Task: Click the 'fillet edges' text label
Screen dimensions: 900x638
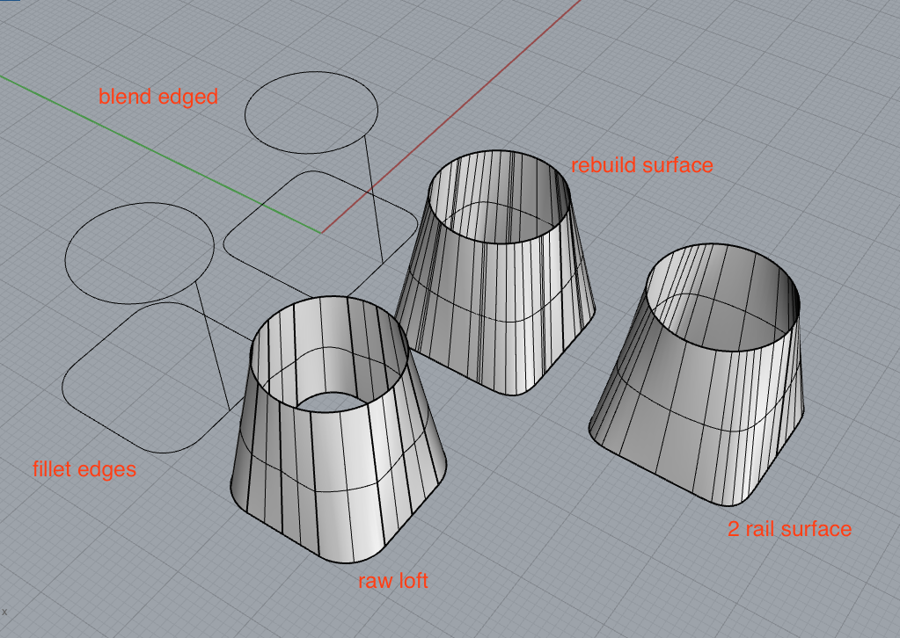Action: pos(84,469)
